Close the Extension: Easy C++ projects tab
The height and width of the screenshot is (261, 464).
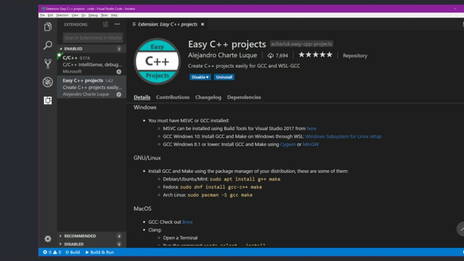tap(202, 24)
